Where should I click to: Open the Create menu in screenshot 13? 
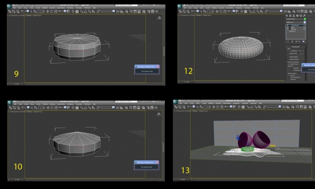204,103
